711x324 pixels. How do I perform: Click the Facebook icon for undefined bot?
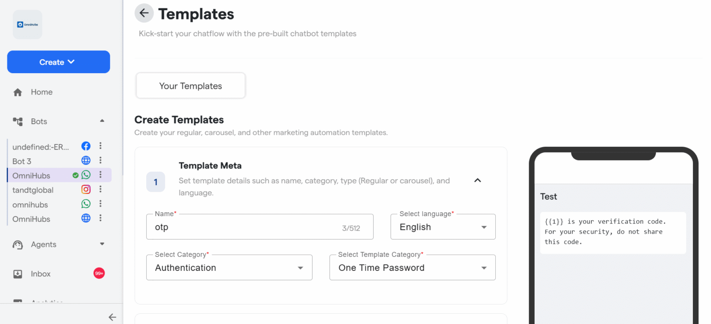(86, 146)
